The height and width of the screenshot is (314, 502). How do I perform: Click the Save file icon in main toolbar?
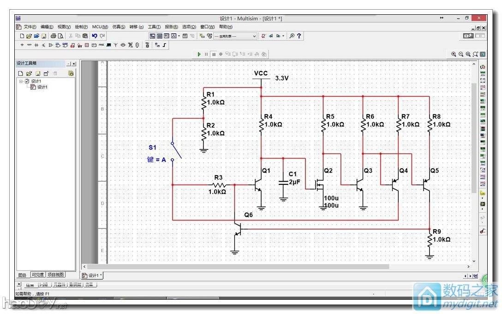(44, 36)
